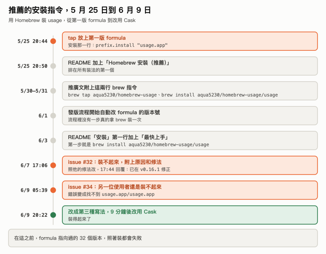Click the text "錯誤變成找不到 usage.app/usage.app"
Screen dimensions: 326x254
click(x=111, y=194)
